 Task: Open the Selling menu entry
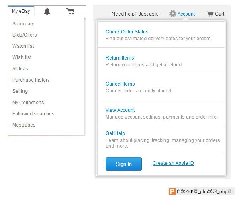[20, 91]
